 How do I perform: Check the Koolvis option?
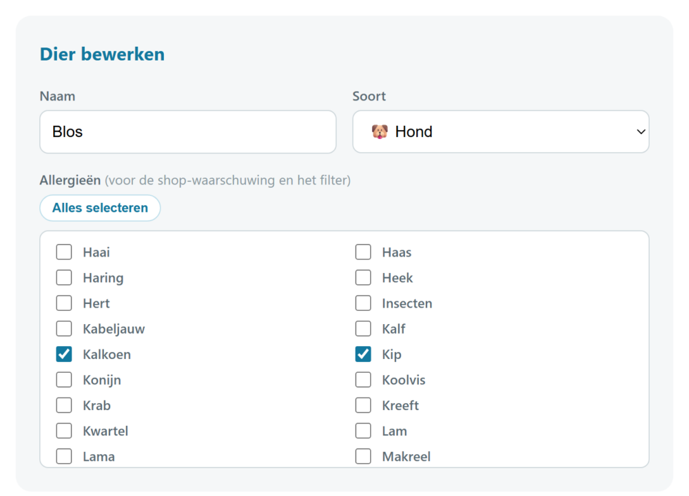[x=363, y=380]
